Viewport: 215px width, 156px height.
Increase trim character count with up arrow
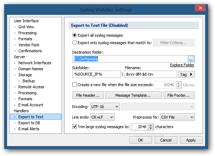click(x=151, y=125)
